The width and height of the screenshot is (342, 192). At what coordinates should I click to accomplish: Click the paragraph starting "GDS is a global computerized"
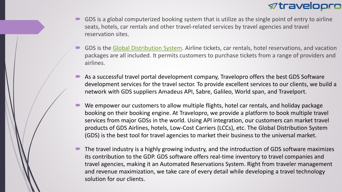tap(208, 27)
